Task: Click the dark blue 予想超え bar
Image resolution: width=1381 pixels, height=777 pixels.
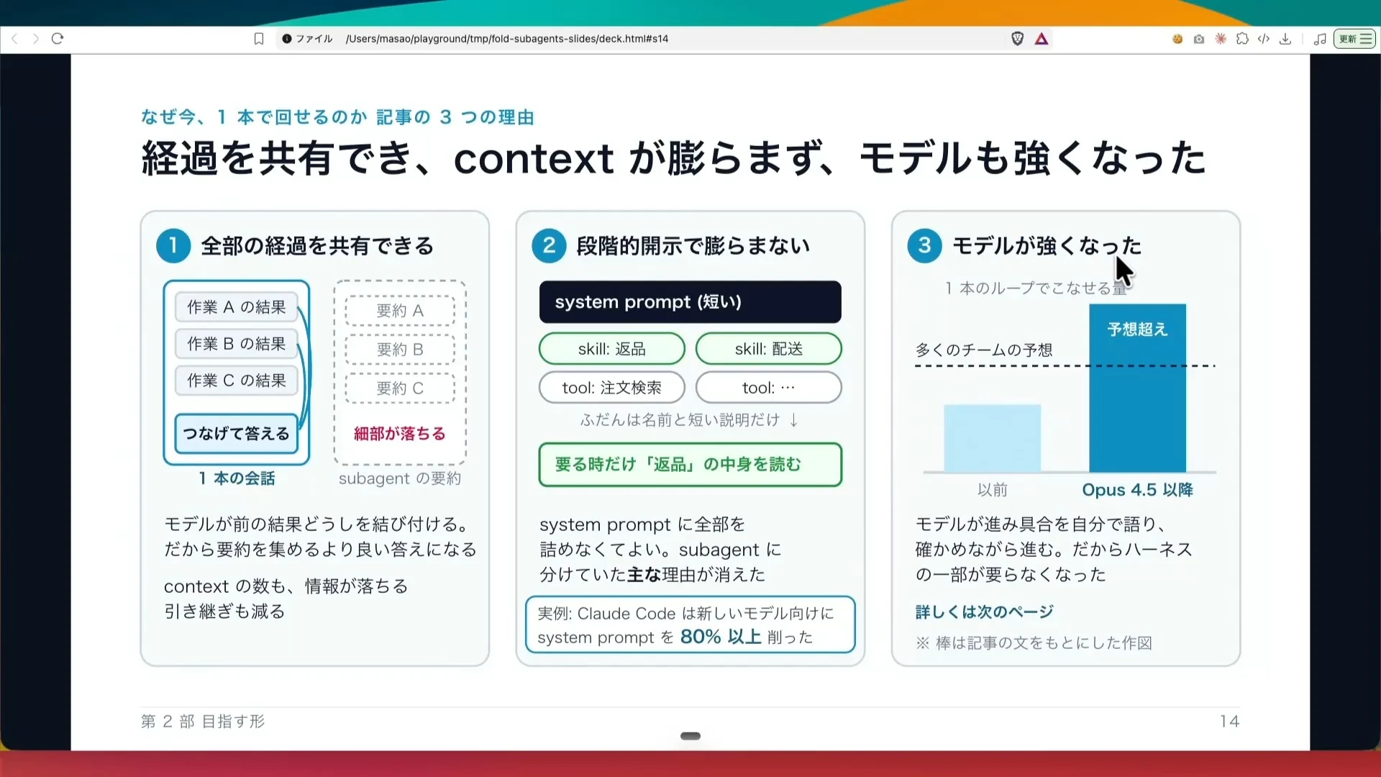Action: click(x=1137, y=388)
